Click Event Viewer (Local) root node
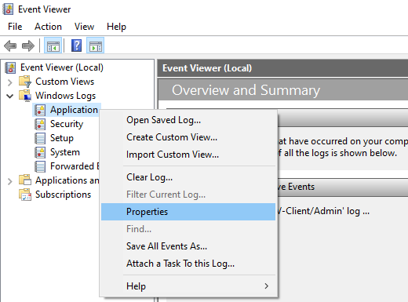408x302 pixels. [x=62, y=67]
